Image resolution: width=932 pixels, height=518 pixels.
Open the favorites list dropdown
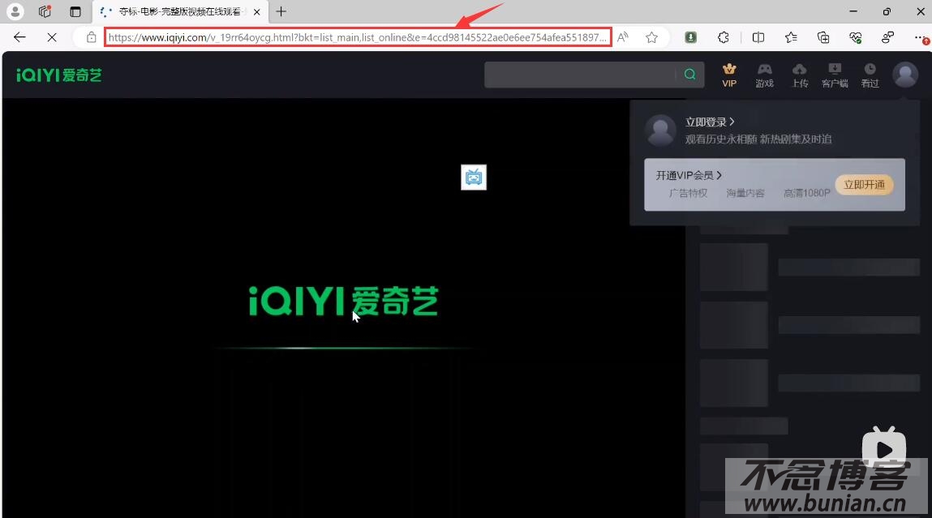790,37
